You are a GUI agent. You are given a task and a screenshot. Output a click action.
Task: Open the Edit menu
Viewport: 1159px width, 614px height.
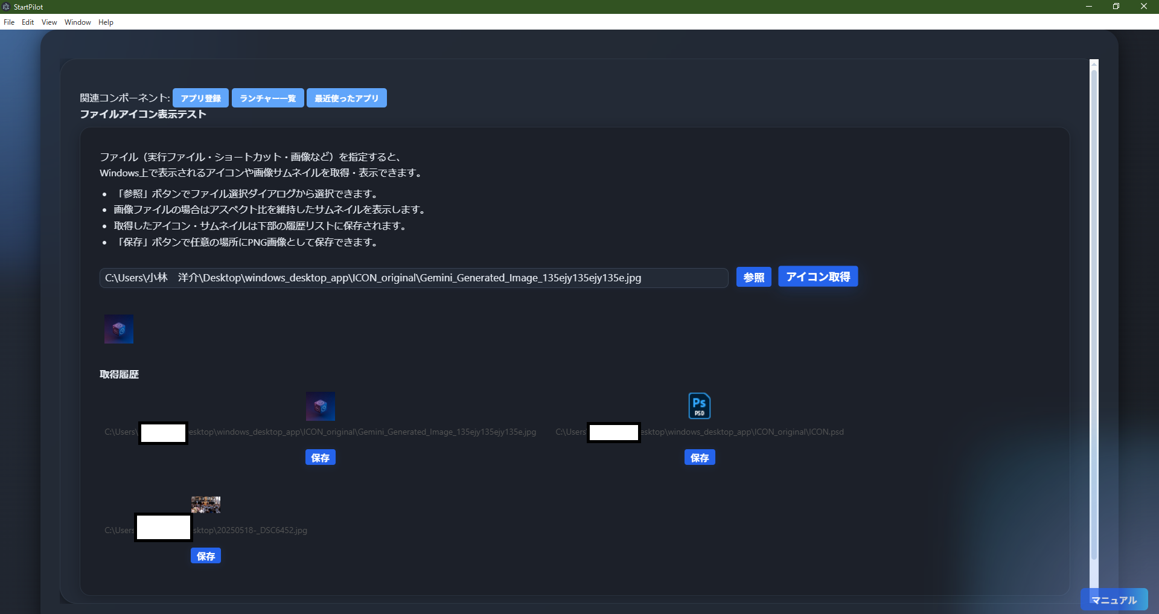pyautogui.click(x=27, y=22)
